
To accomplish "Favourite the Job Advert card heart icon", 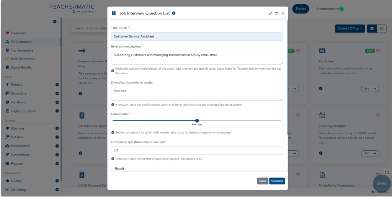I will tap(378, 50).
